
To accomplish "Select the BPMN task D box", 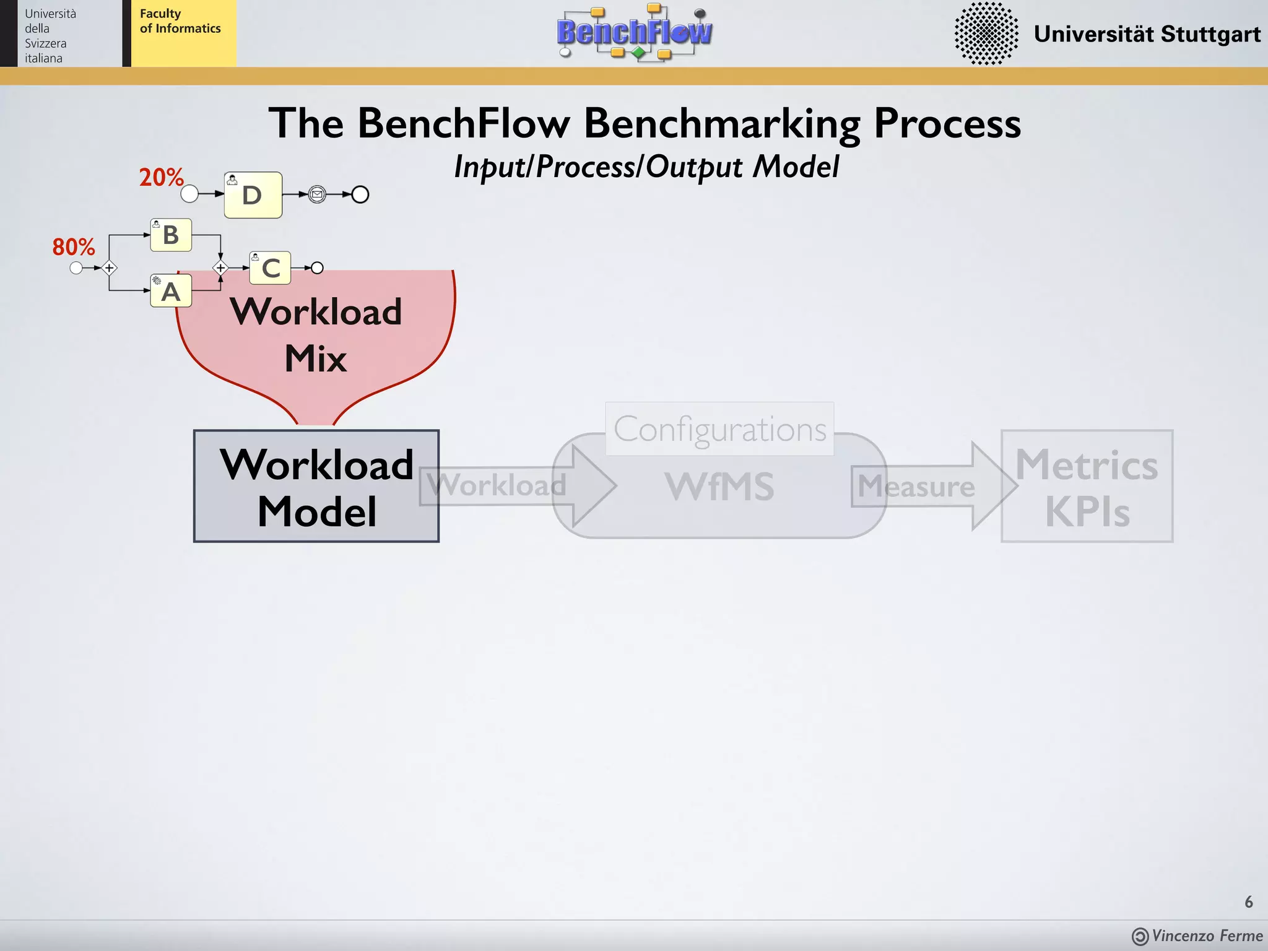I will pos(253,195).
